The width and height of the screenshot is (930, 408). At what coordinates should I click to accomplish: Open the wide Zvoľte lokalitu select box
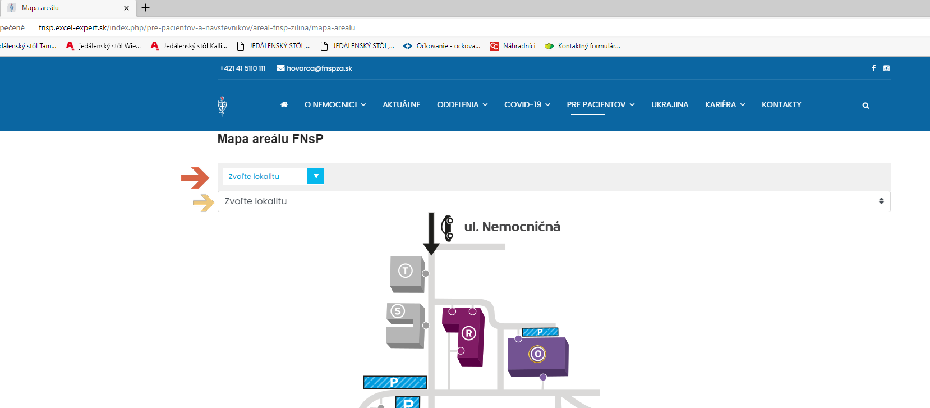554,201
